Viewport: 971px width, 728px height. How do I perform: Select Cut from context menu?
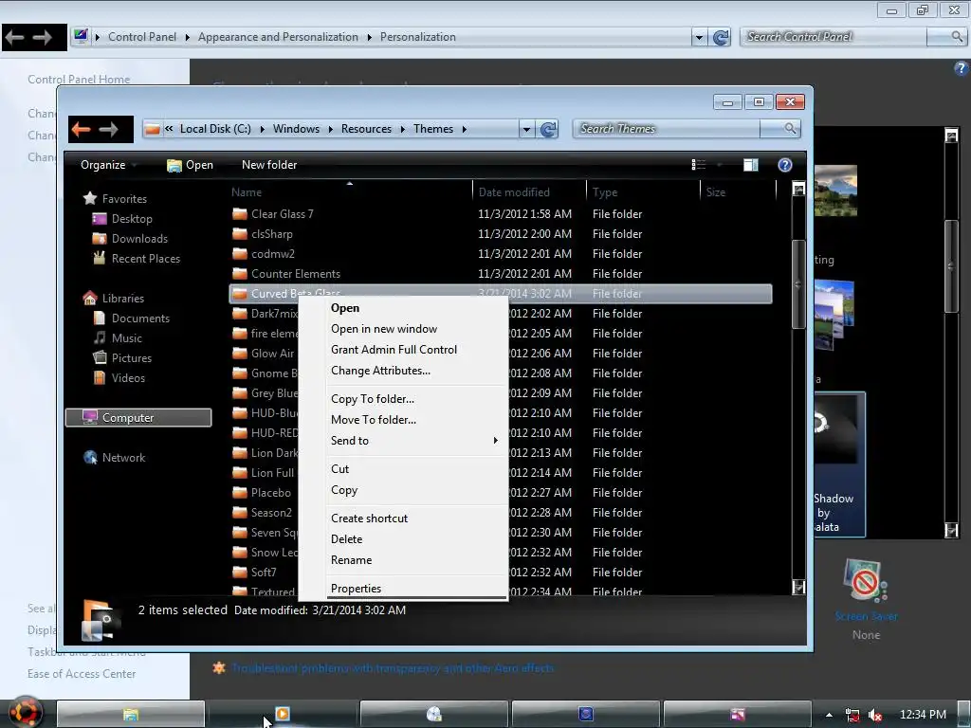[340, 468]
